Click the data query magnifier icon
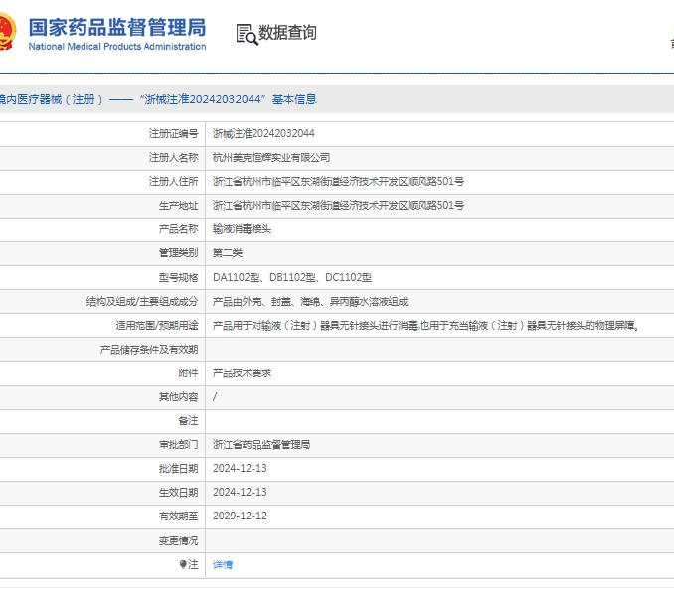This screenshot has height=590, width=674. click(x=248, y=34)
